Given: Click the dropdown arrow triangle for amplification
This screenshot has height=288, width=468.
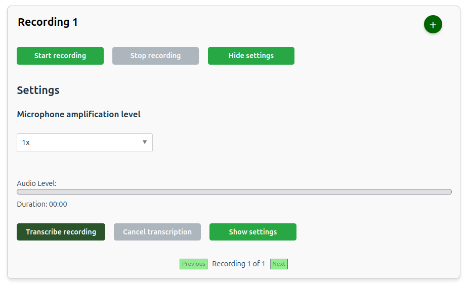Looking at the screenshot, I should (x=145, y=142).
